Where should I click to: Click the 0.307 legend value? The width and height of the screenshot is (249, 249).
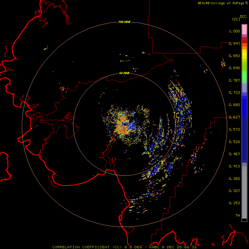234,191
